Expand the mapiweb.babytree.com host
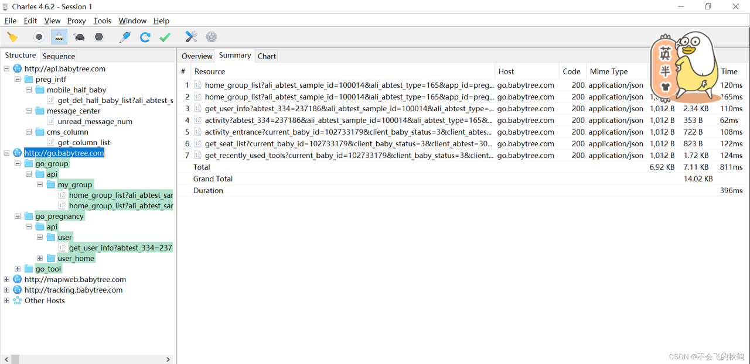 pyautogui.click(x=6, y=279)
